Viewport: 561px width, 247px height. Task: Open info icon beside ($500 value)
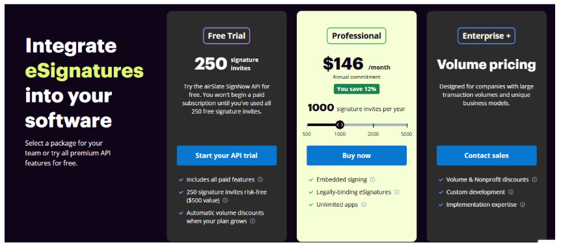point(225,200)
